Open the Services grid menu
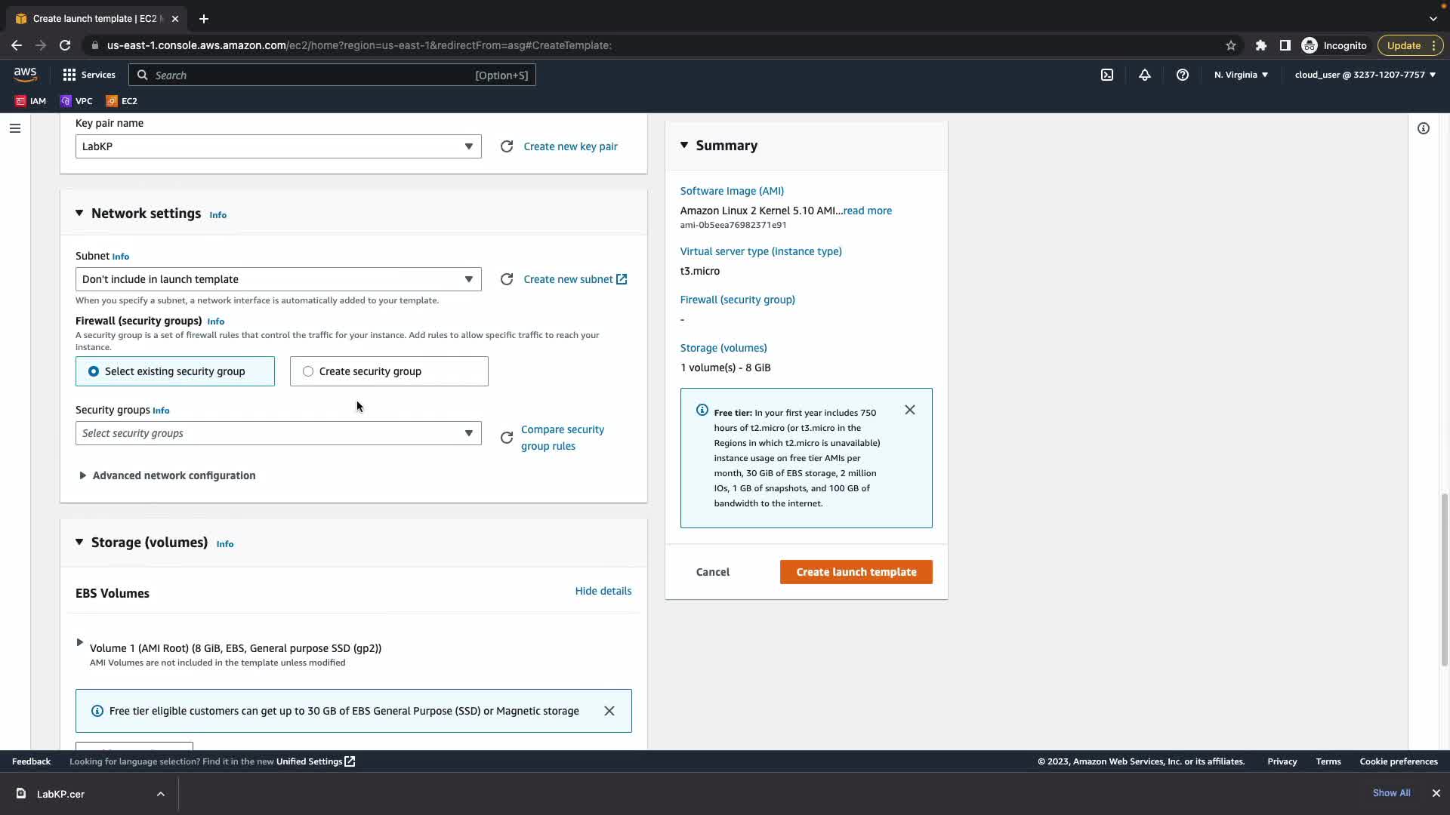 click(x=89, y=75)
